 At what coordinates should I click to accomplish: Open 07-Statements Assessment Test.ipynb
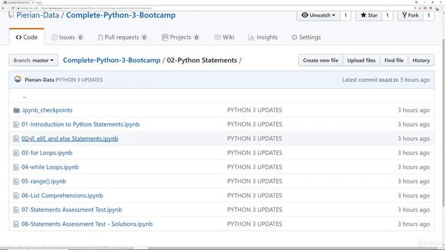72,210
